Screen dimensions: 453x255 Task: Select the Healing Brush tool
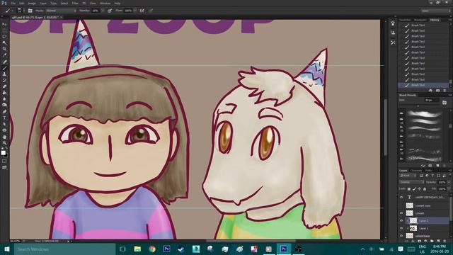click(x=4, y=62)
